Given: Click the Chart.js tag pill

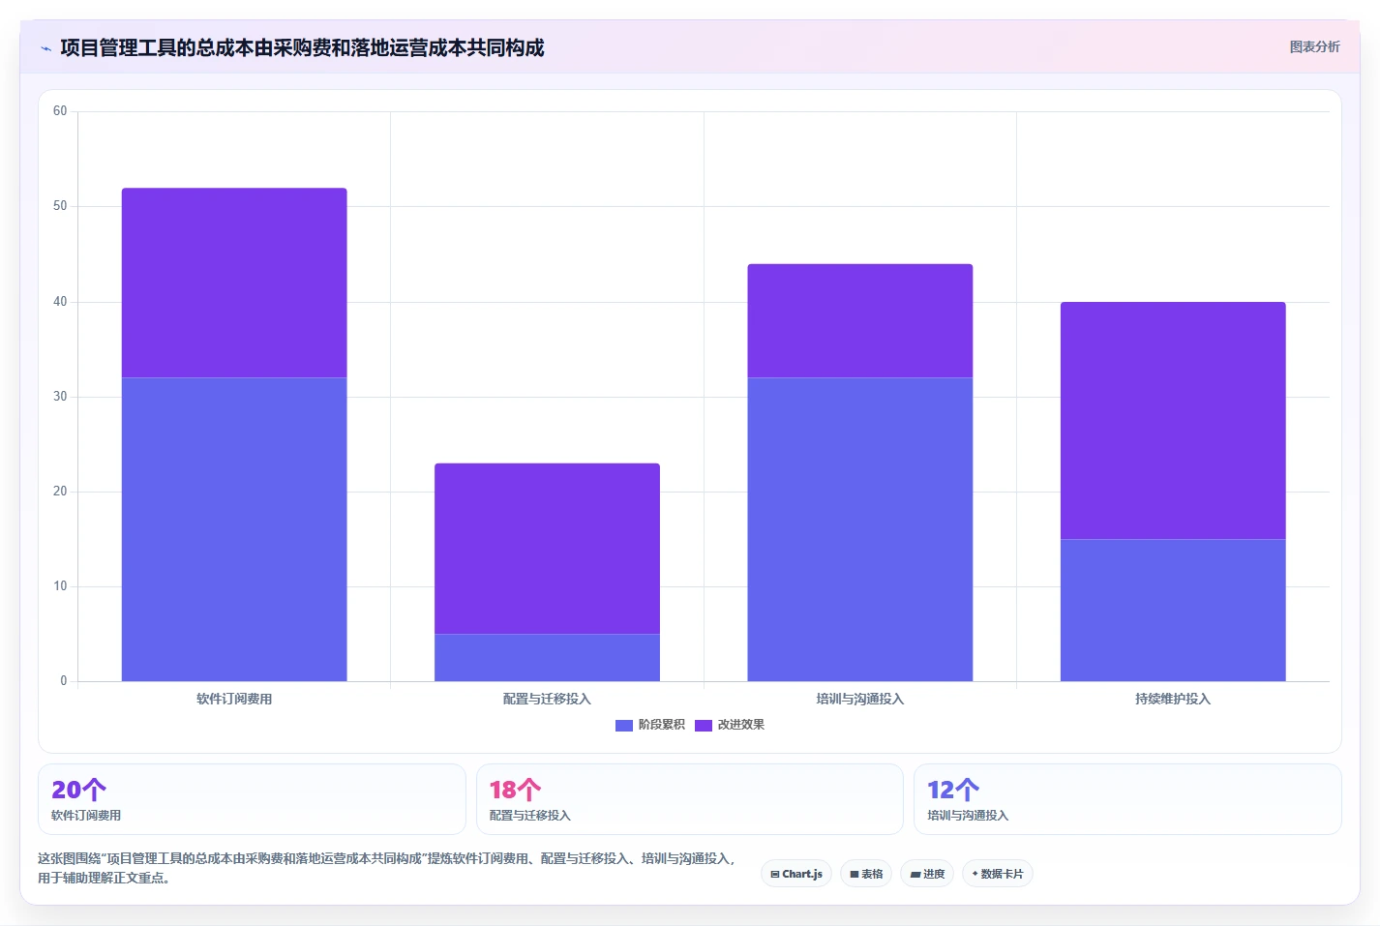Looking at the screenshot, I should [796, 874].
